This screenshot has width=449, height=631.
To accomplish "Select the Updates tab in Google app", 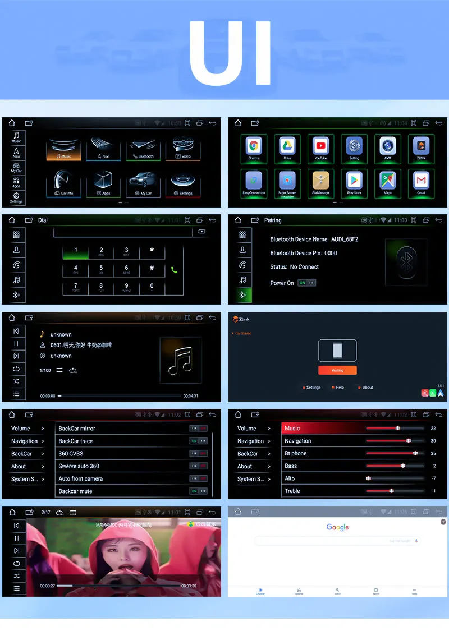I will click(x=299, y=591).
